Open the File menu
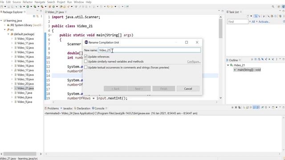This screenshot has height=160, width=285. (2, 2)
